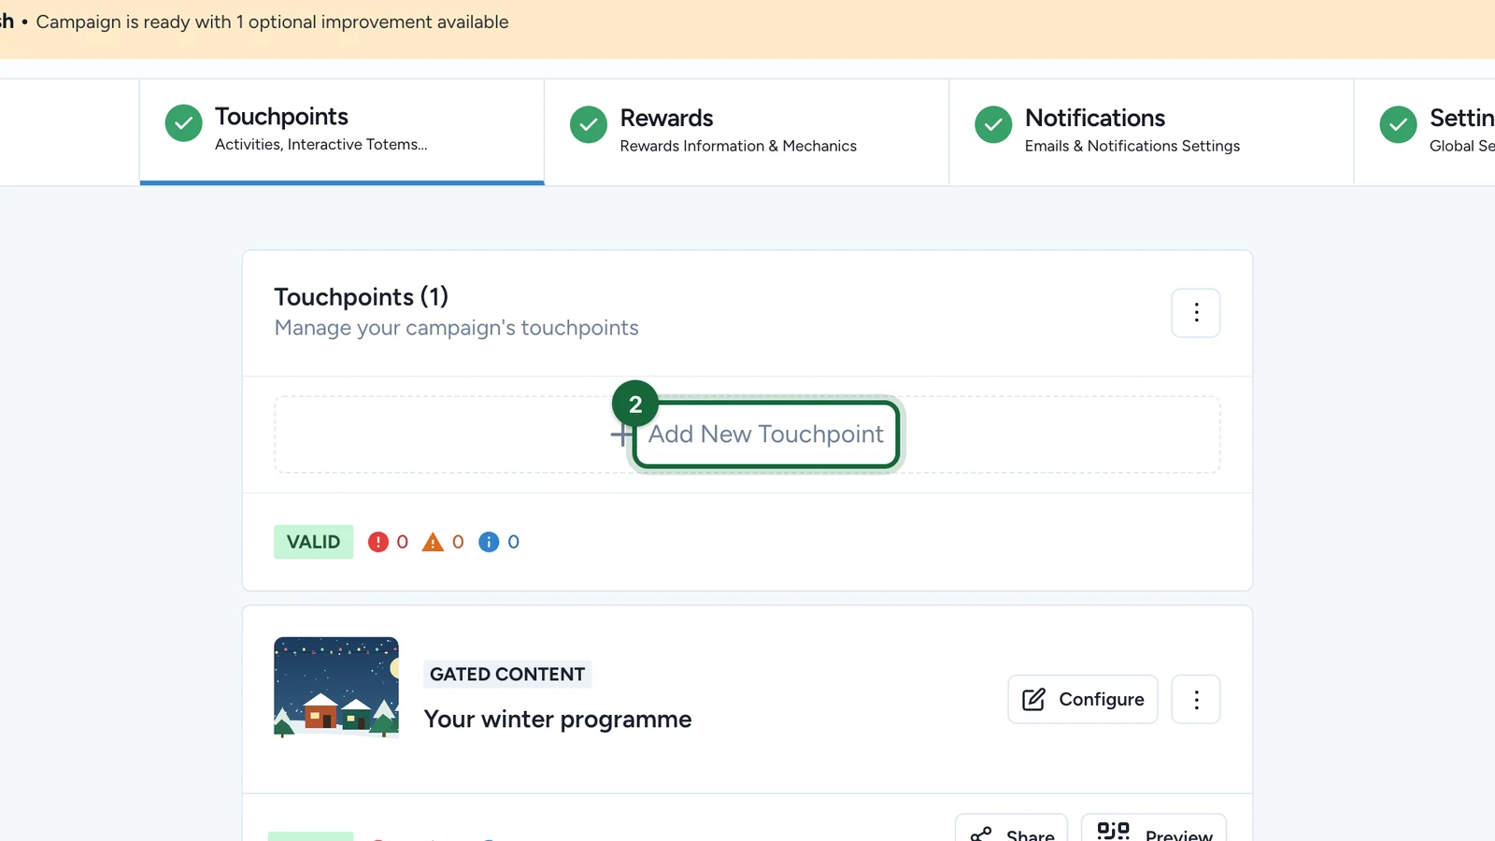The height and width of the screenshot is (841, 1495).
Task: Configure the Your winter programme touchpoint
Action: tap(1083, 699)
